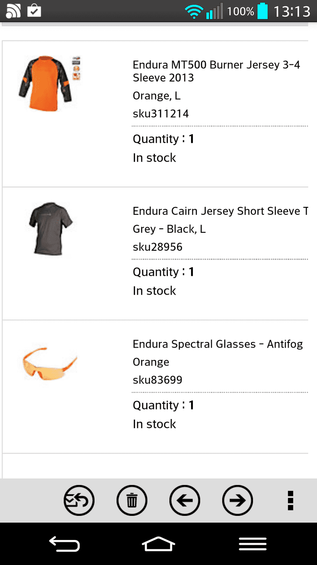The height and width of the screenshot is (565, 317).
Task: Tap the RSS feed status bar icon
Action: (13, 11)
